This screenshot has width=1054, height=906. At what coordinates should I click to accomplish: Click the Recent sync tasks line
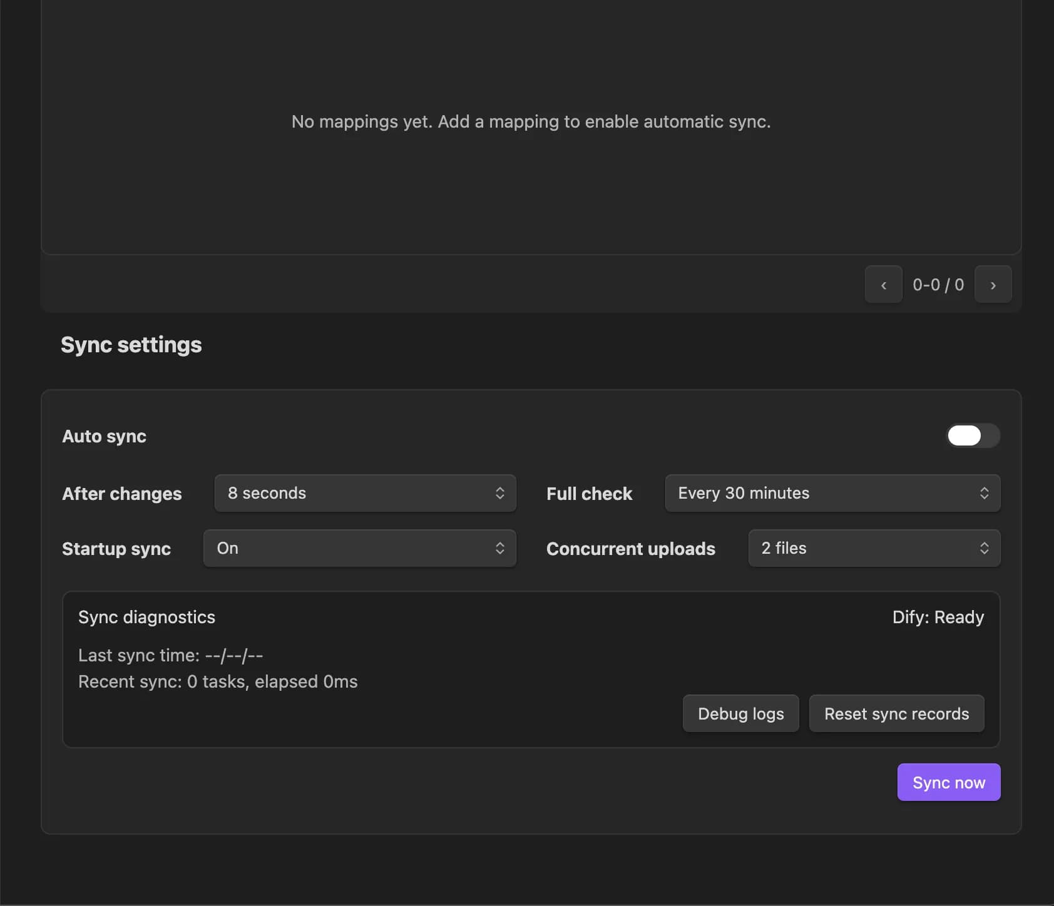tap(218, 681)
